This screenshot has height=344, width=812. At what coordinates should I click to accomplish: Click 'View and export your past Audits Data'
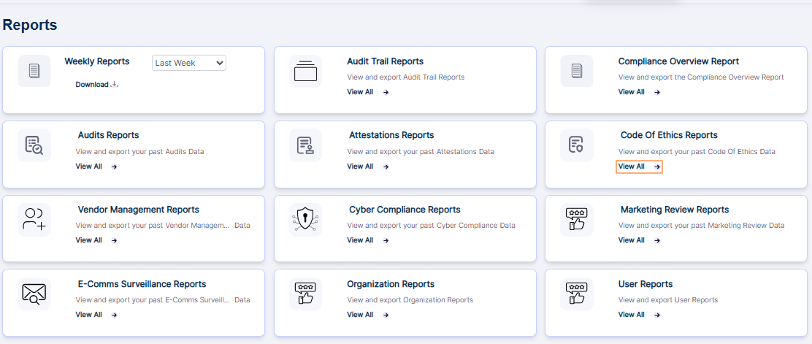pos(139,152)
